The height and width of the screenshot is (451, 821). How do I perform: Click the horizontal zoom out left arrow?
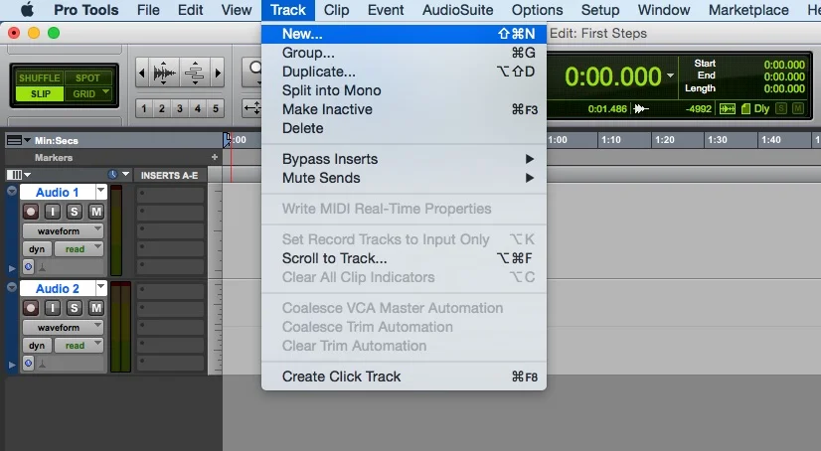tap(141, 73)
